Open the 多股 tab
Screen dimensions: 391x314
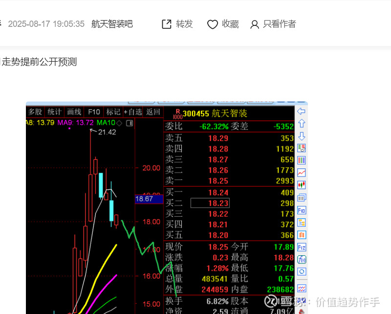(x=35, y=112)
